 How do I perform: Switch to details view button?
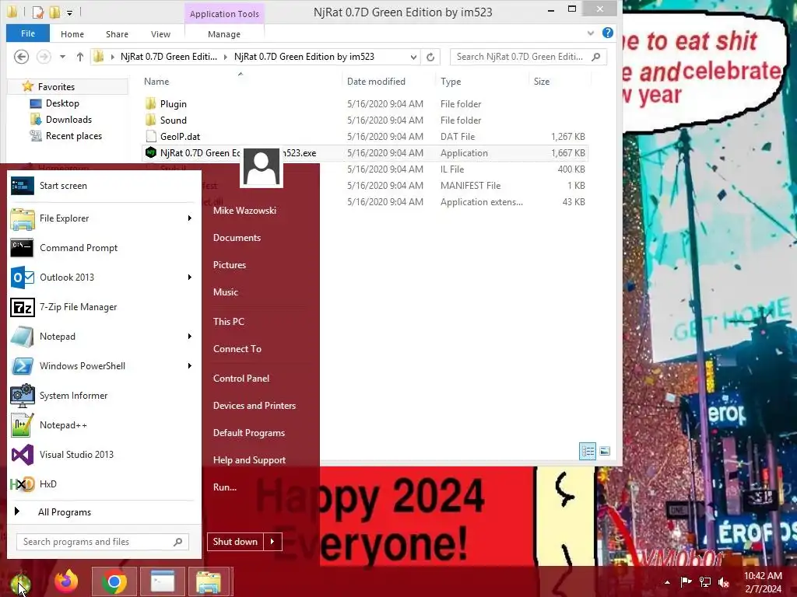click(588, 451)
